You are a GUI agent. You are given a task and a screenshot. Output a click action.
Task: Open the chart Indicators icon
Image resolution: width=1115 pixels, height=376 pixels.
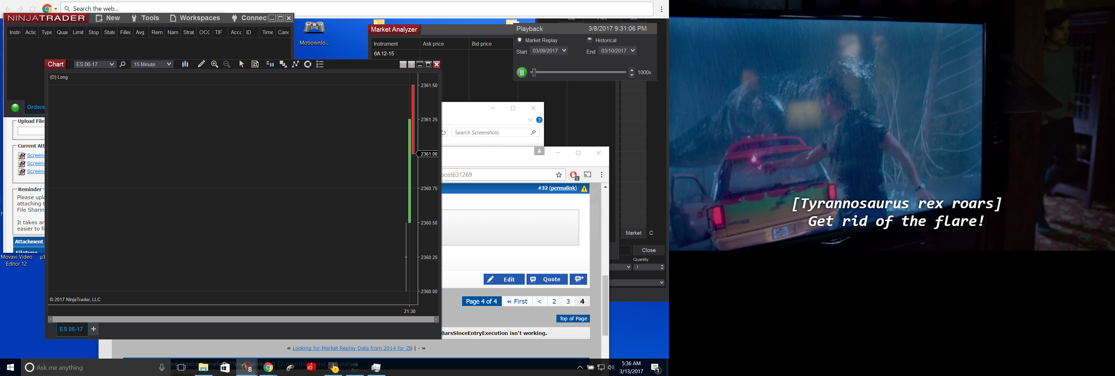click(295, 64)
